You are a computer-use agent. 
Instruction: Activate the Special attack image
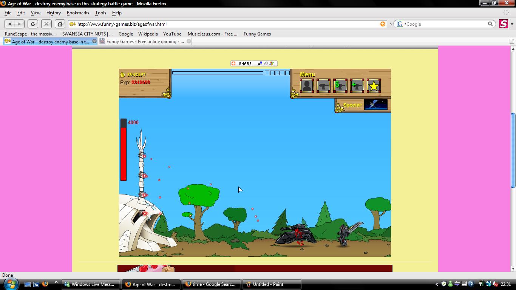(375, 105)
